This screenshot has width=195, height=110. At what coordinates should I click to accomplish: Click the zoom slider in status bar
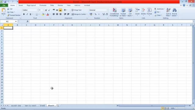coord(185,108)
